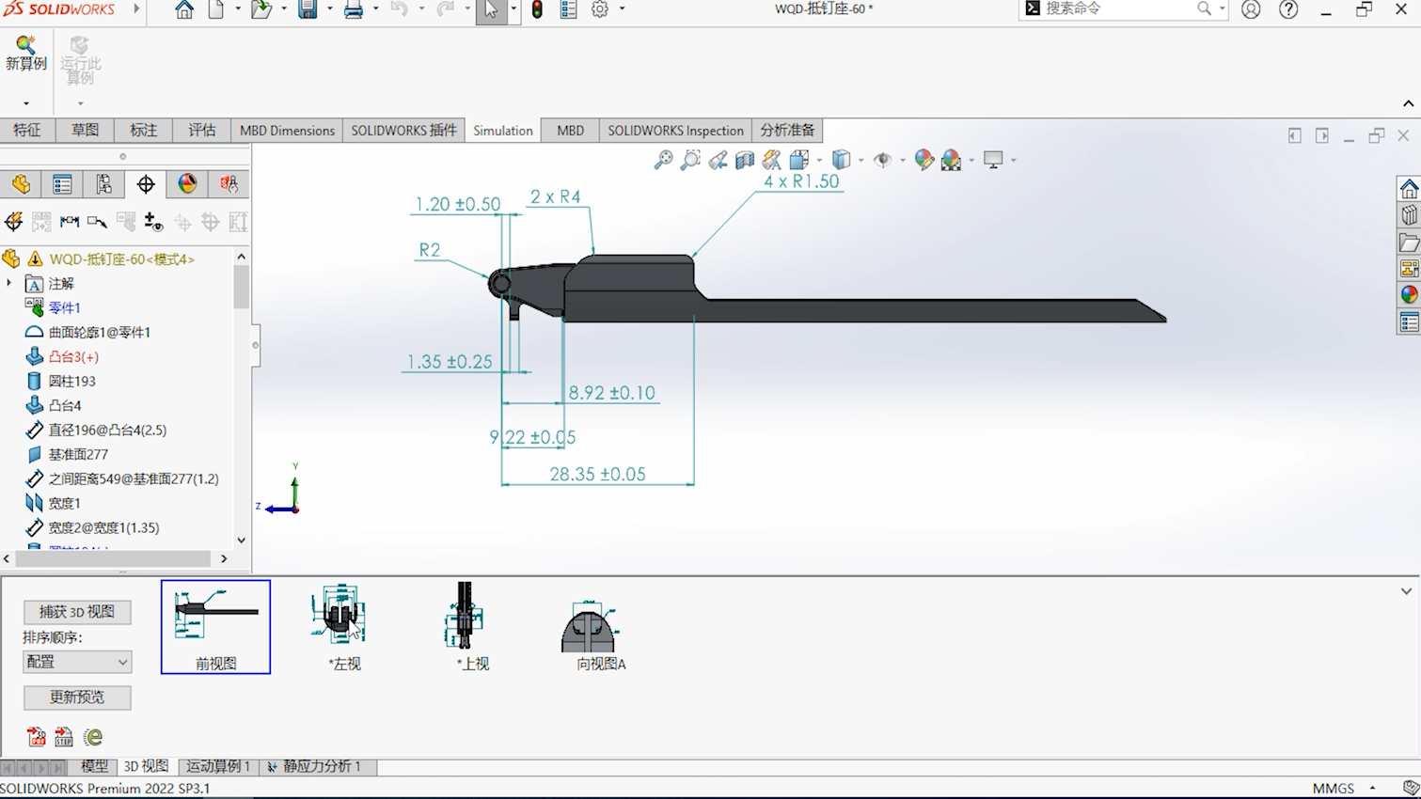Image resolution: width=1421 pixels, height=799 pixels.
Task: Click the 捕获 3D 视图 button
Action: (77, 612)
